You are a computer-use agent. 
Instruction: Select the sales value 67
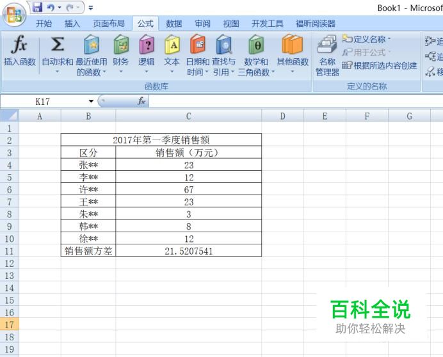[189, 189]
